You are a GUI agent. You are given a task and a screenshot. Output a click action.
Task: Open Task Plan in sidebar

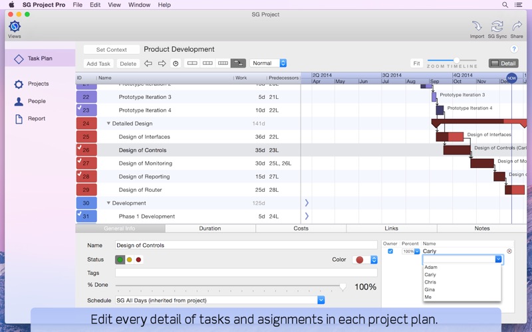pyautogui.click(x=40, y=58)
